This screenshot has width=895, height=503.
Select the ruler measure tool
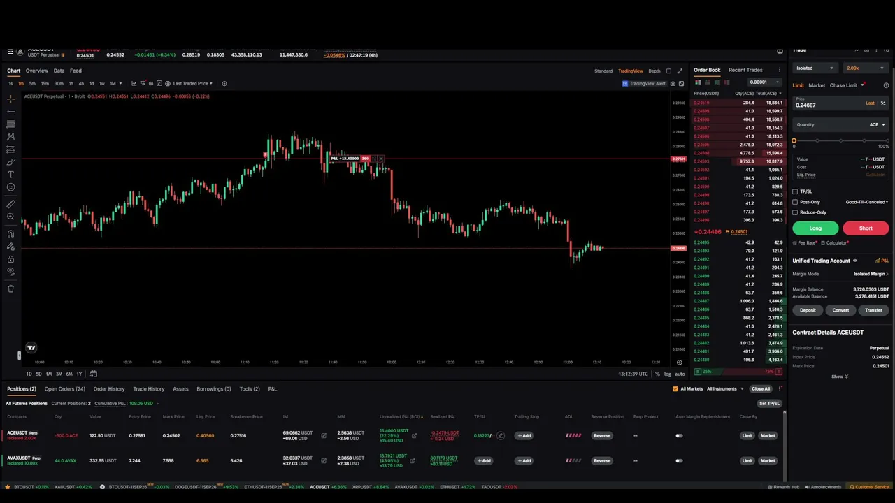point(10,204)
